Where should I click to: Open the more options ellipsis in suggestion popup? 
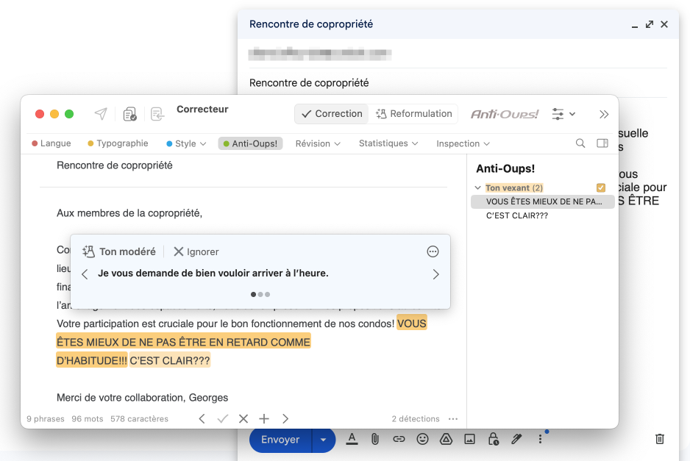point(433,251)
